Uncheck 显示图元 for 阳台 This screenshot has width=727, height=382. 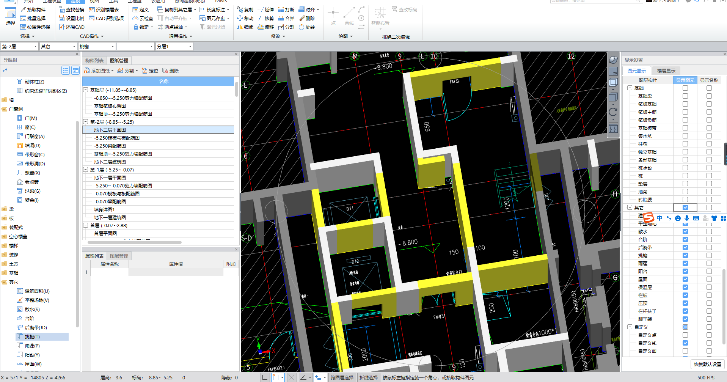pyautogui.click(x=685, y=271)
